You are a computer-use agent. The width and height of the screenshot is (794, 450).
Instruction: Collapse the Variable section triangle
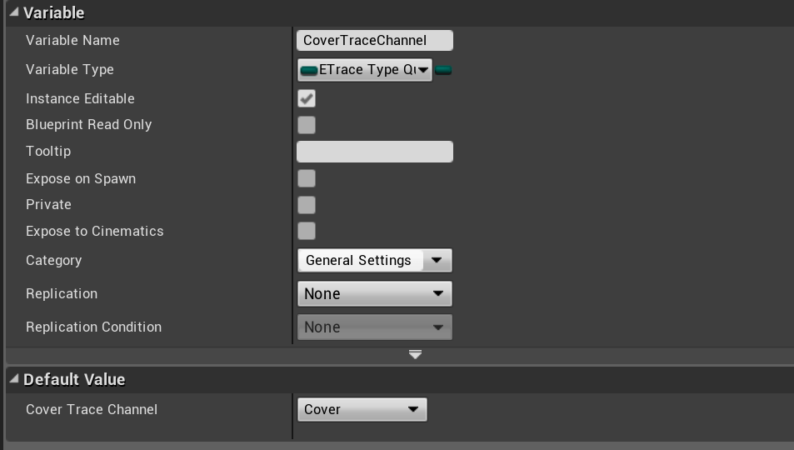[13, 12]
